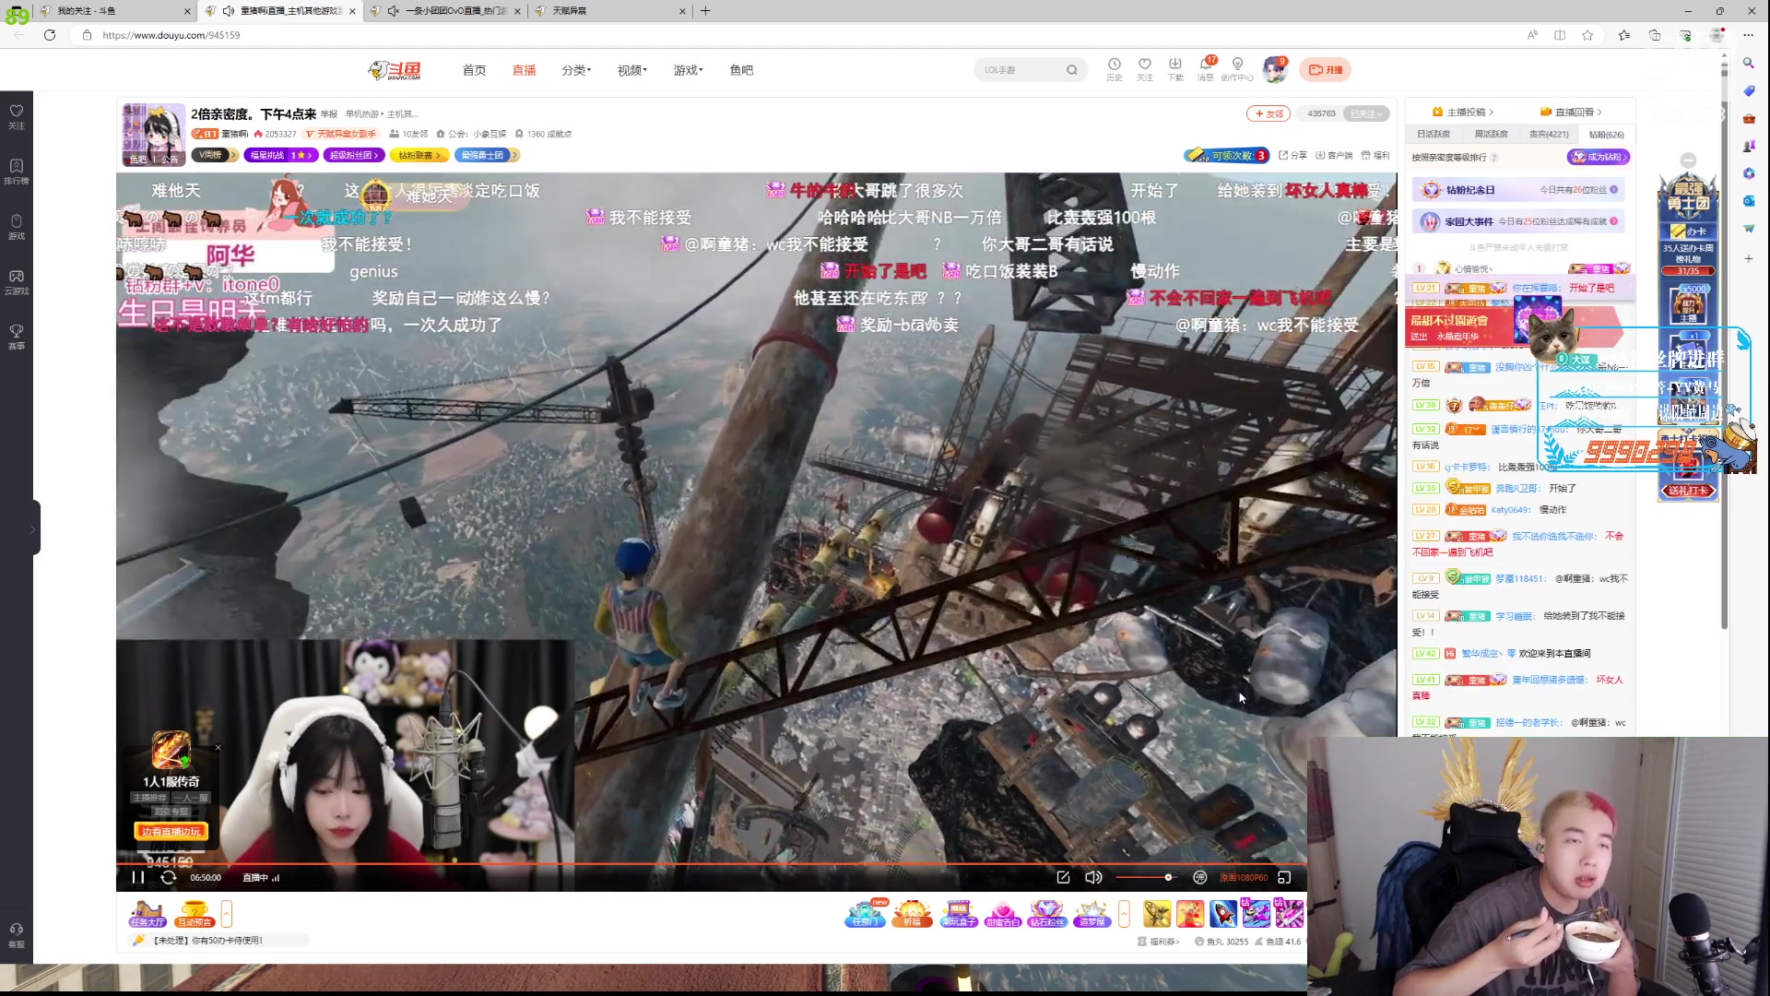Open 钻粉纪念日 anniversary banner arrow
This screenshot has width=1770, height=996.
pyautogui.click(x=1613, y=190)
